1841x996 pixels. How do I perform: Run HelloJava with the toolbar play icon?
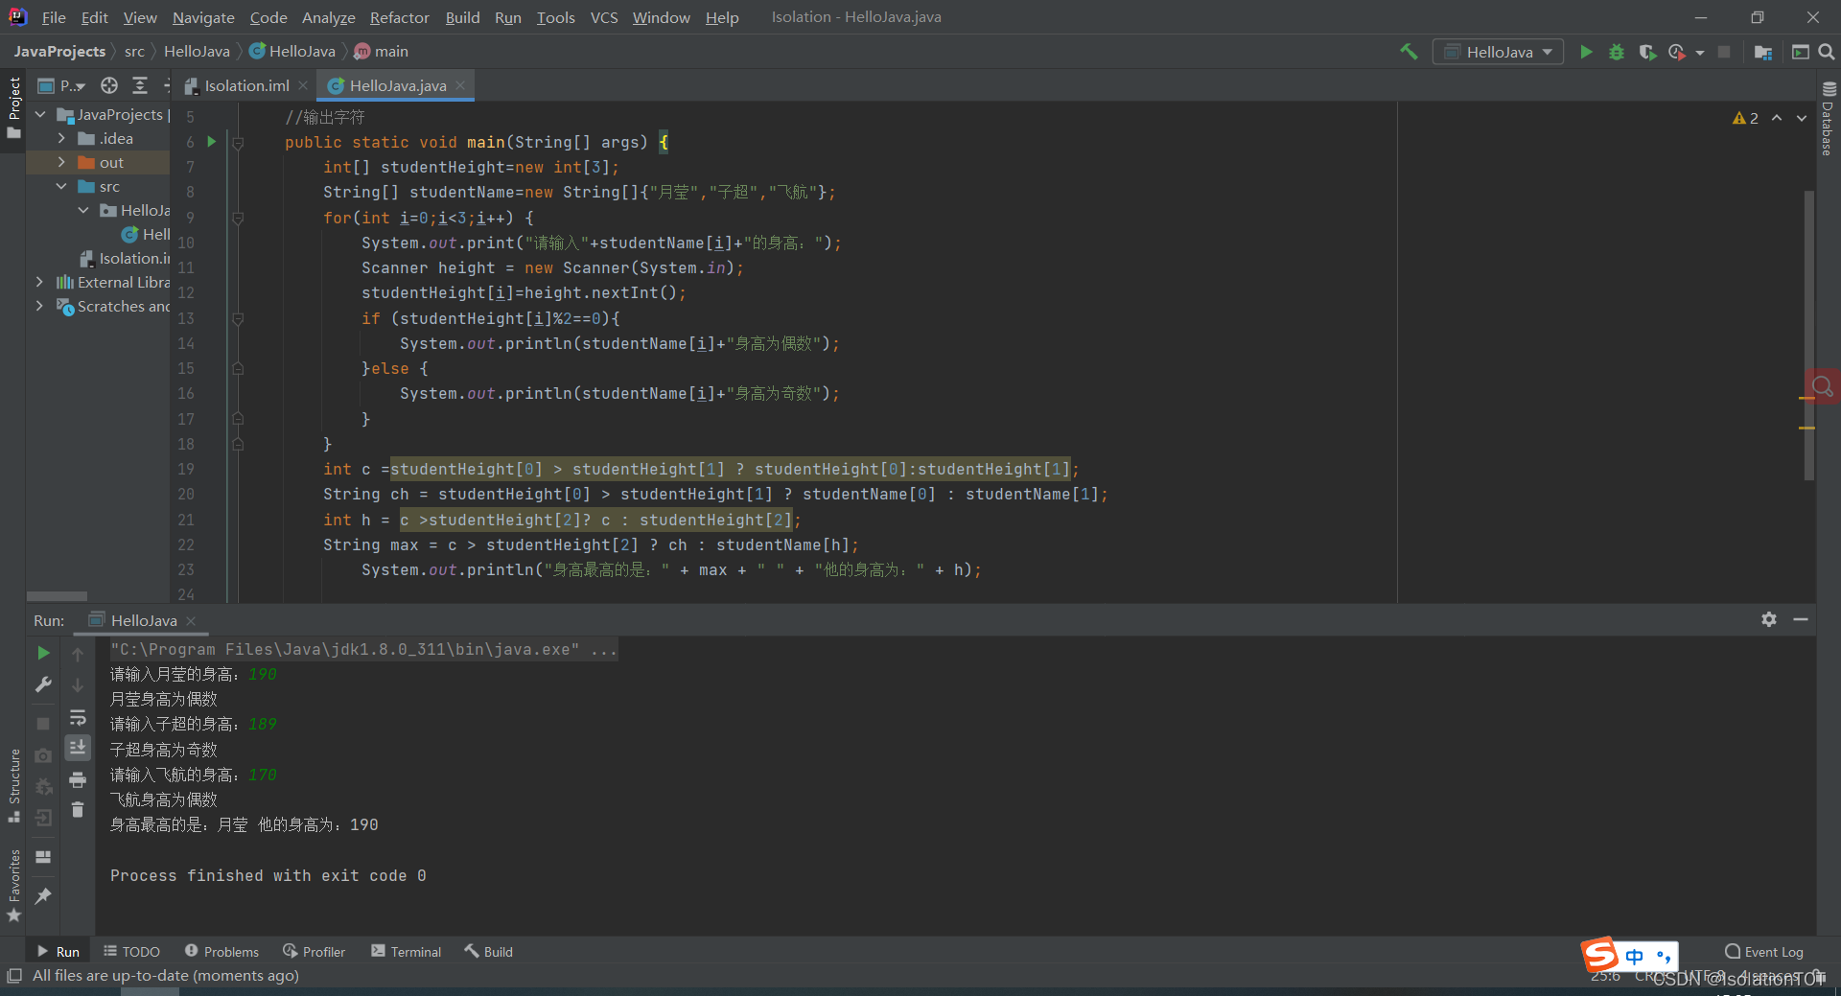pyautogui.click(x=1586, y=52)
